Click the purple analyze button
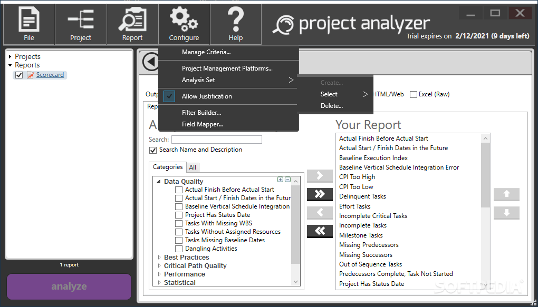Viewport: 538px width, 307px height. click(x=69, y=286)
